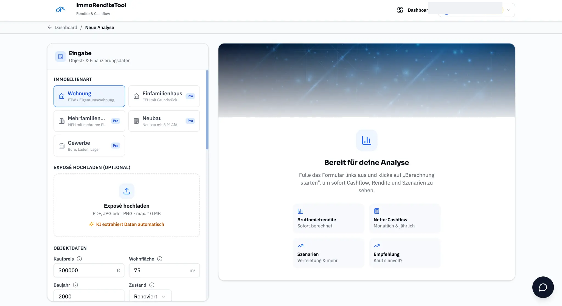Expand the user account menu chevron
Viewport: 562px width, 306px height.
click(x=509, y=10)
